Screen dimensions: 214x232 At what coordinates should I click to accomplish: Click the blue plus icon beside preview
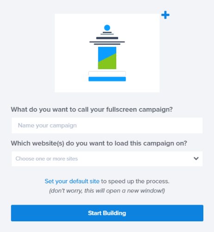pos(165,15)
